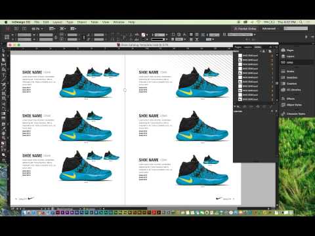This screenshot has width=315, height=236.
Task: Open Spotlight search in menu bar
Action: coord(301,22)
